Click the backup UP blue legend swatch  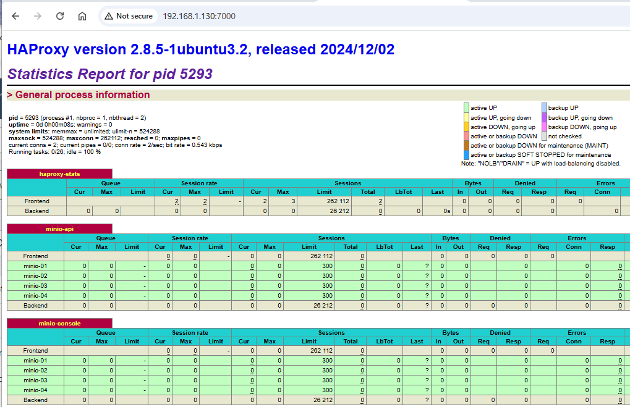click(x=544, y=108)
